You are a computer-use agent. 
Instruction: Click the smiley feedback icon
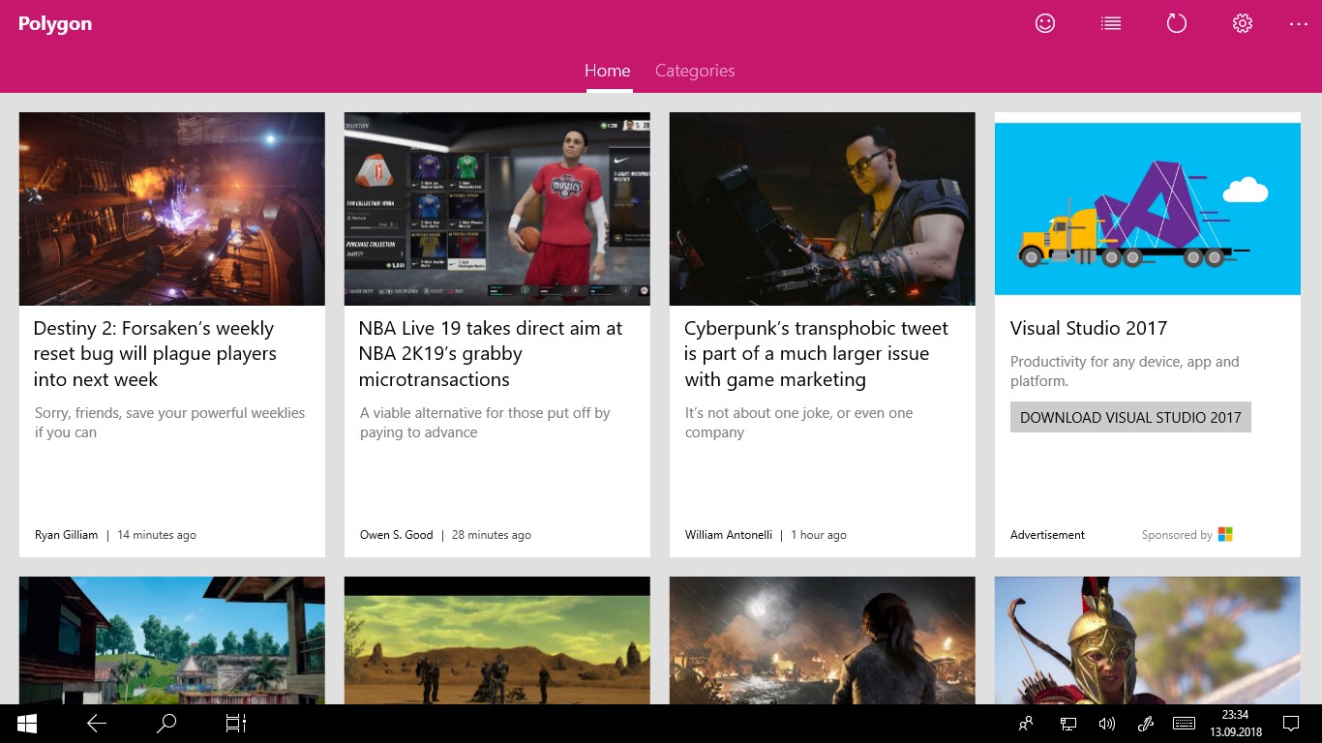1045,23
